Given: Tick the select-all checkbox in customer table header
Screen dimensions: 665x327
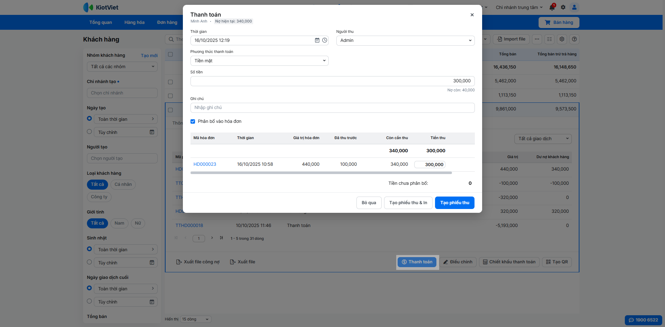Looking at the screenshot, I should 170,54.
